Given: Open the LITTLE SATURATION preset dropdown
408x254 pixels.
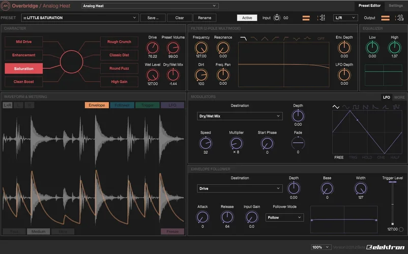Looking at the screenshot, I should pos(80,18).
